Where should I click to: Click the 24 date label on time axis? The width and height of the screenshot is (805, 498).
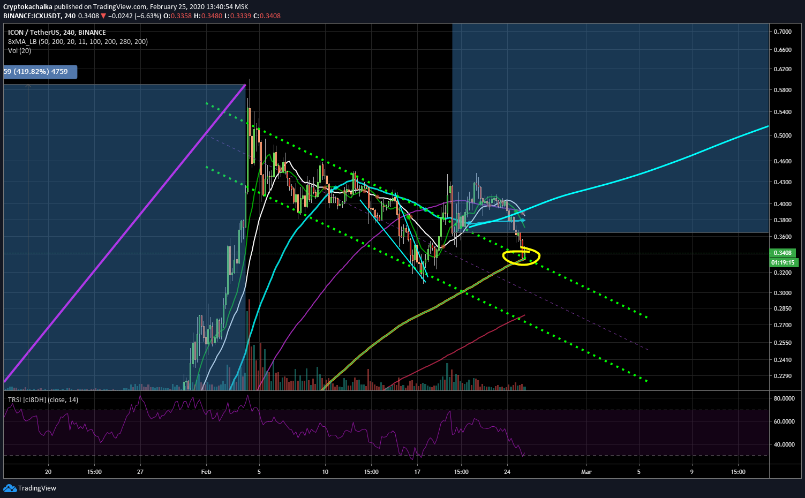(507, 472)
